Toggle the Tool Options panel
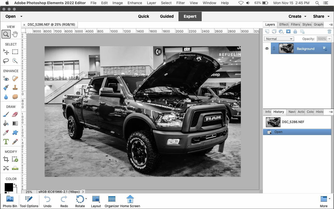 click(29, 201)
